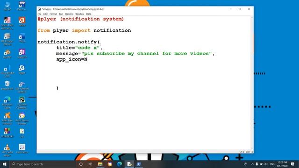Open File Explorer from the taskbar
The width and height of the screenshot is (299, 168).
click(x=100, y=164)
